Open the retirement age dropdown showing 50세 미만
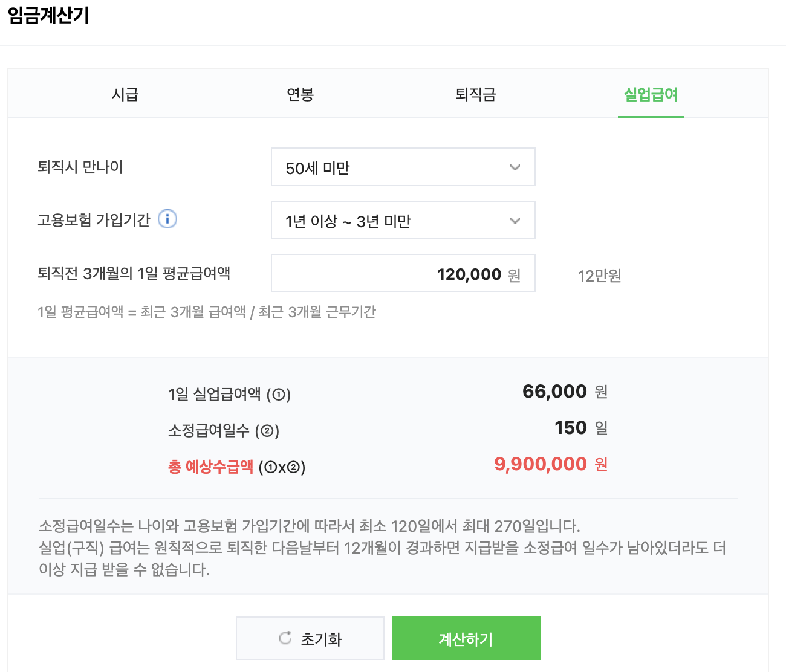Image resolution: width=786 pixels, height=672 pixels. pos(403,167)
